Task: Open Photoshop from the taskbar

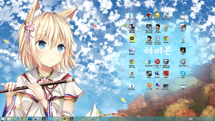Action: click(x=30, y=119)
